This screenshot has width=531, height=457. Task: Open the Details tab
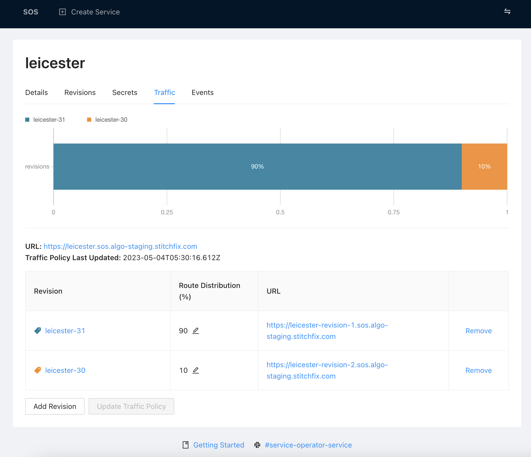tap(36, 93)
